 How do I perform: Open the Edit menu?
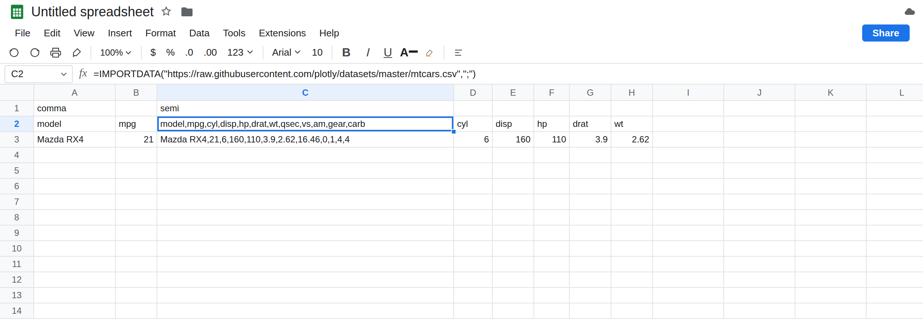[52, 33]
